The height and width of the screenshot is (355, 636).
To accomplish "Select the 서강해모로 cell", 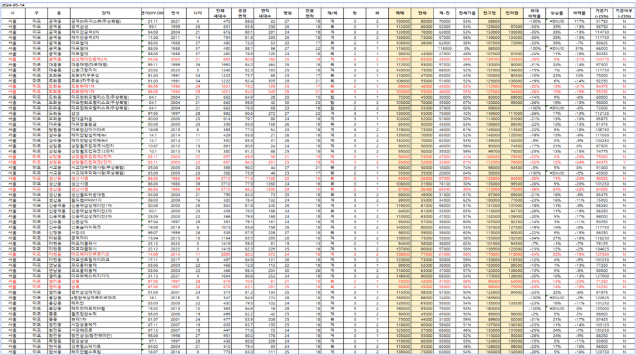I will tap(106, 330).
